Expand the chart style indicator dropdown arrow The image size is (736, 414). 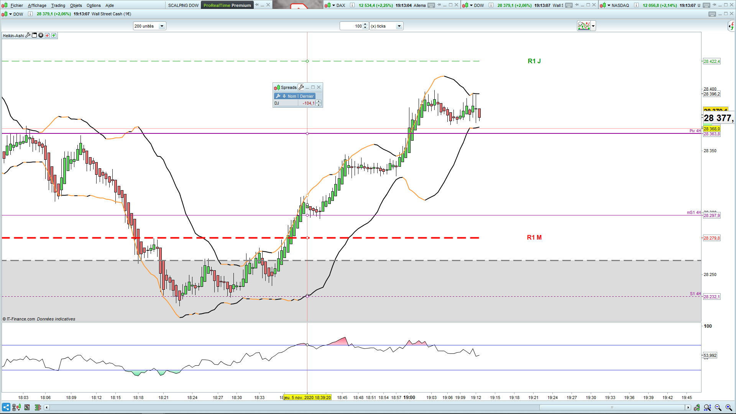[593, 26]
